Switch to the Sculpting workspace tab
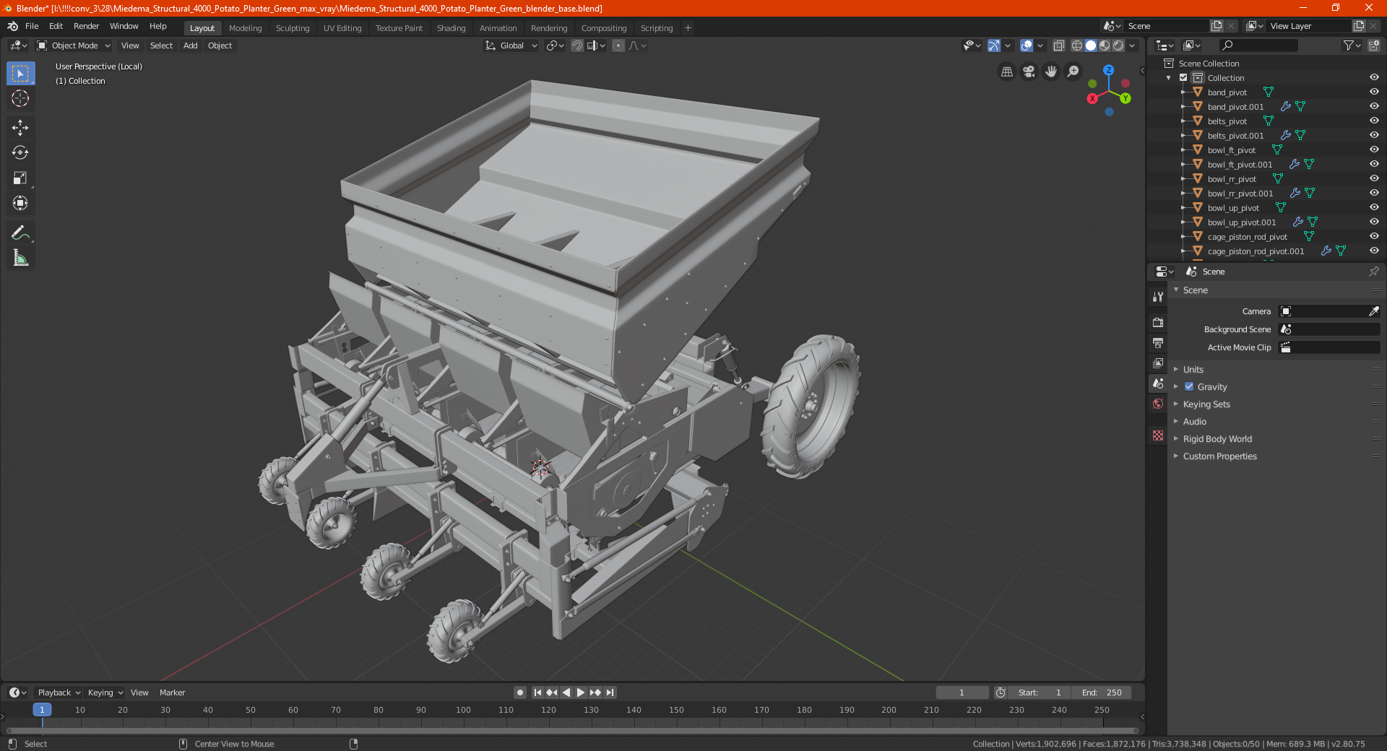The image size is (1387, 751). [292, 28]
